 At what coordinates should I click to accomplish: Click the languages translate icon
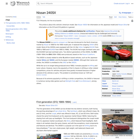pyautogui.click(x=120, y=13)
